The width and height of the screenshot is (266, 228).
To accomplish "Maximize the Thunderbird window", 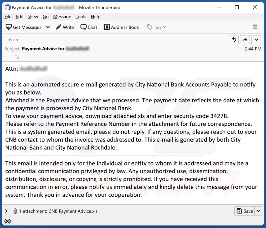I will (237, 7).
